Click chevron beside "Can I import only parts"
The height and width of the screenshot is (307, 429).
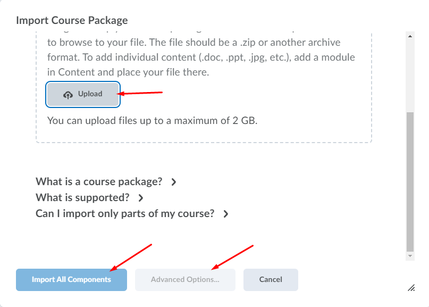(226, 214)
